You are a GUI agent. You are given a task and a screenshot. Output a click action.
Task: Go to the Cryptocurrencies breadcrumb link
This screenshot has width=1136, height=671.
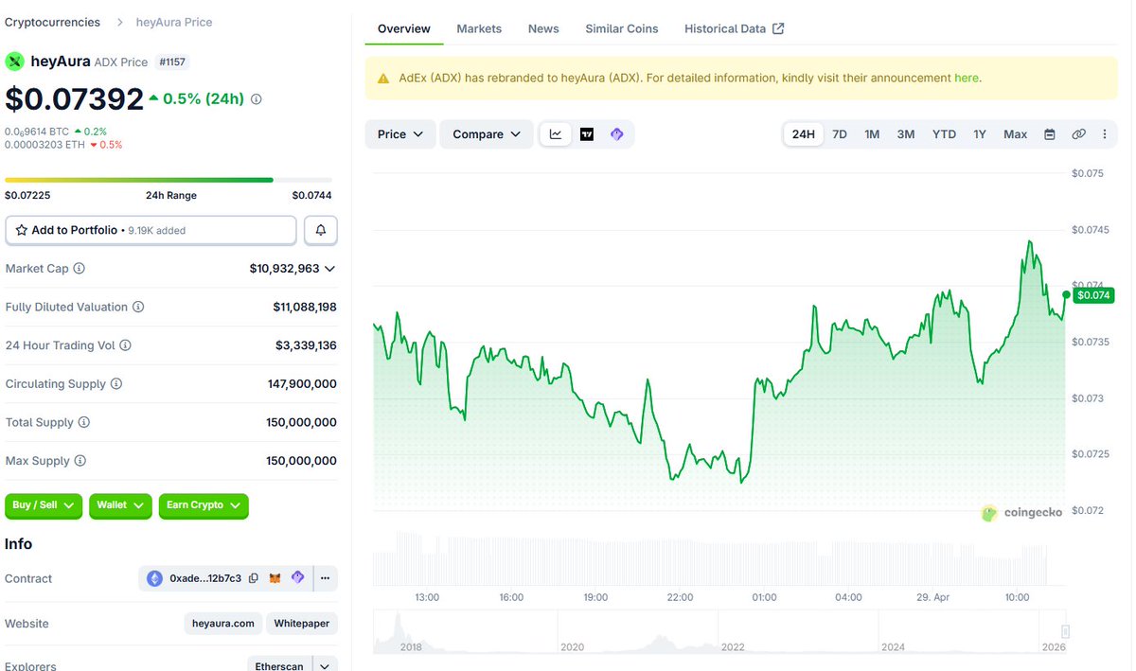(x=52, y=22)
